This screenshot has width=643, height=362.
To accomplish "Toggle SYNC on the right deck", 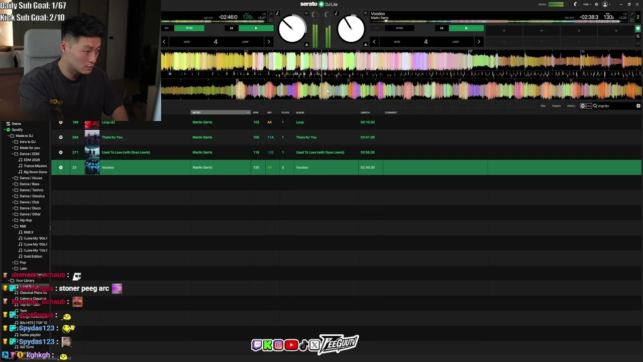I will click(x=399, y=28).
